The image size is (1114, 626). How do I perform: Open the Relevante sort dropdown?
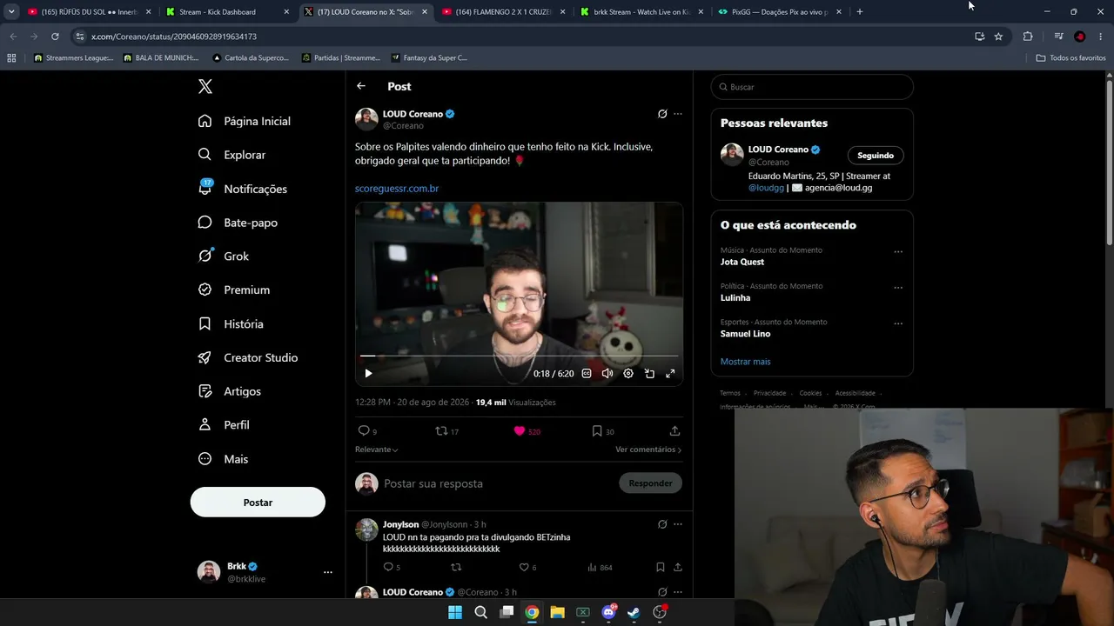[x=377, y=450]
